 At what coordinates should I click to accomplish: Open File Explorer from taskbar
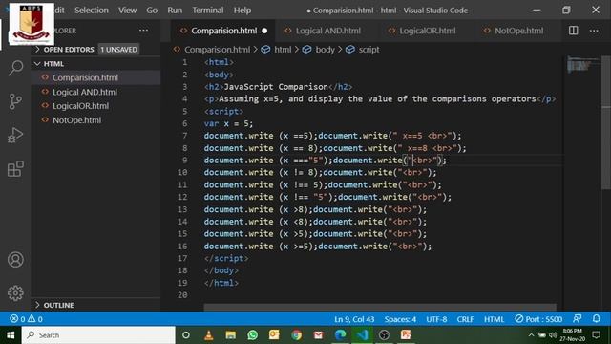[230, 335]
